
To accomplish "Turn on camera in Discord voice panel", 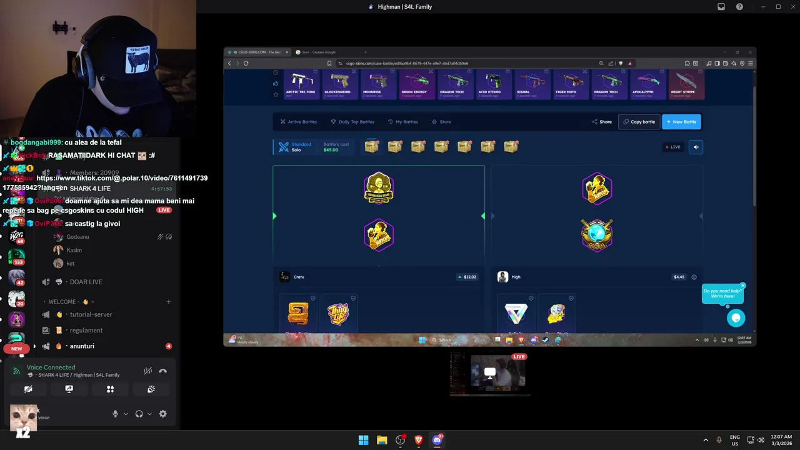I will [28, 389].
